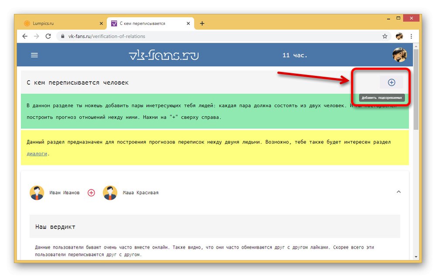Screen dimensions: 436x277
Task: Click the page scrollbar thumb
Action: coord(416,89)
